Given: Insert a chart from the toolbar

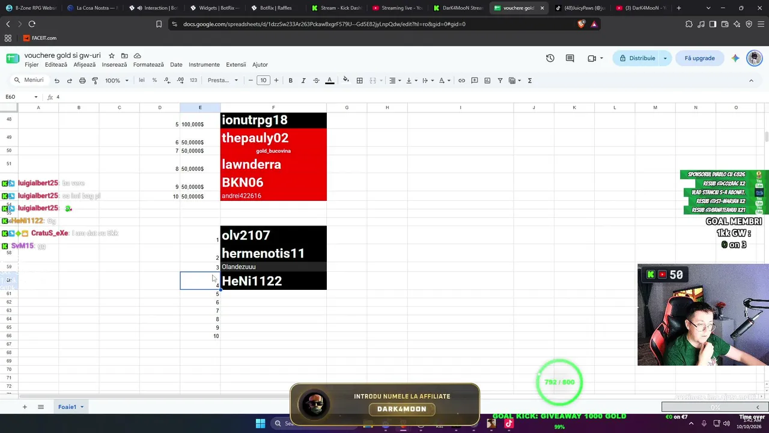Looking at the screenshot, I should coord(487,81).
